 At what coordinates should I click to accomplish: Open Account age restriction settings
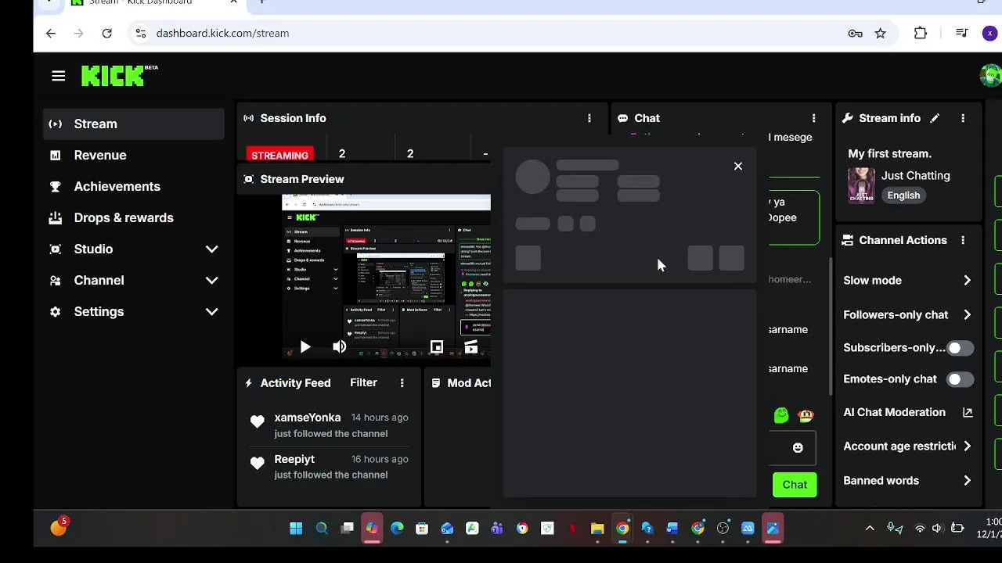(x=908, y=446)
